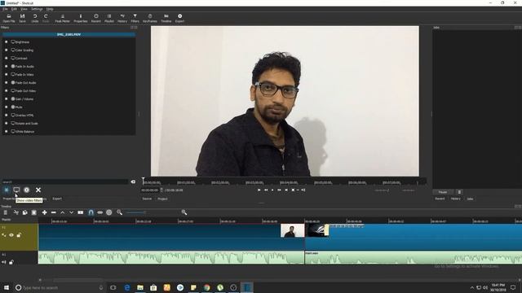Click in the filter search field
Screen dimensions: 522x293
coord(65,181)
